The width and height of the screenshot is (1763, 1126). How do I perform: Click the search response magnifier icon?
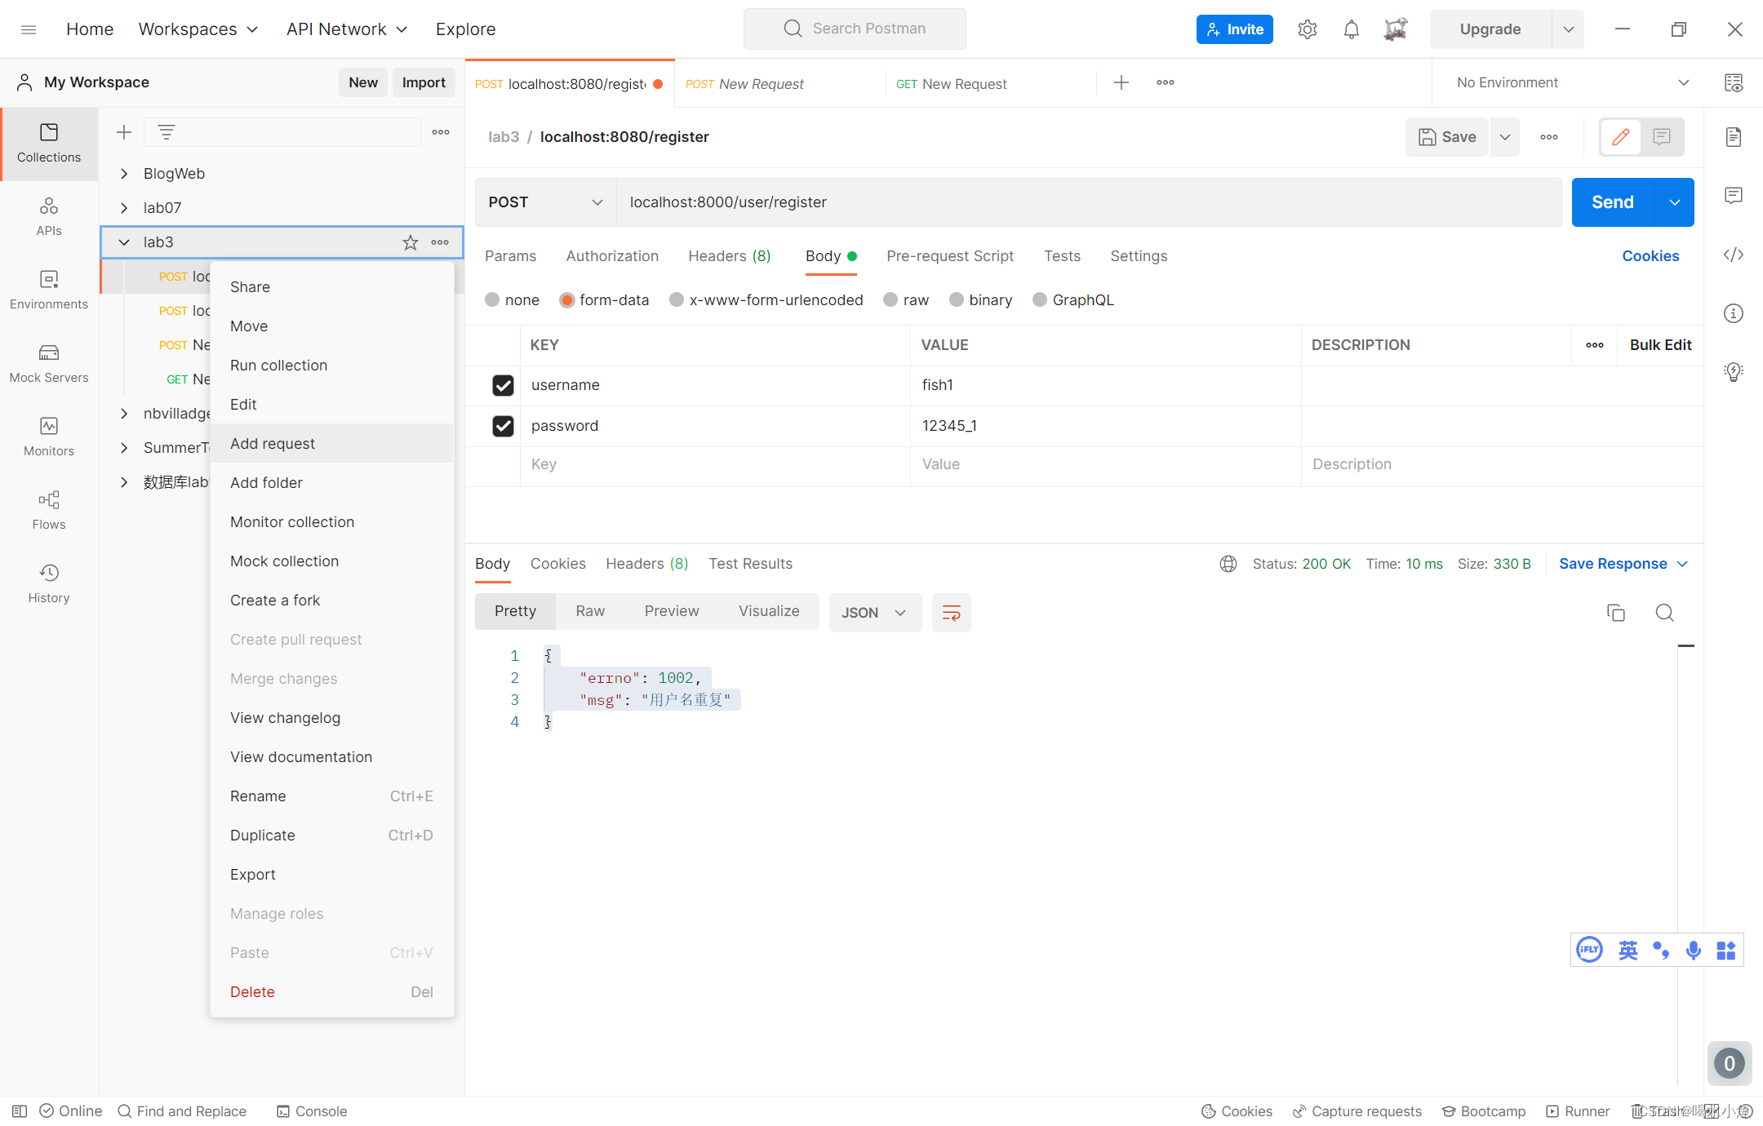(x=1664, y=612)
